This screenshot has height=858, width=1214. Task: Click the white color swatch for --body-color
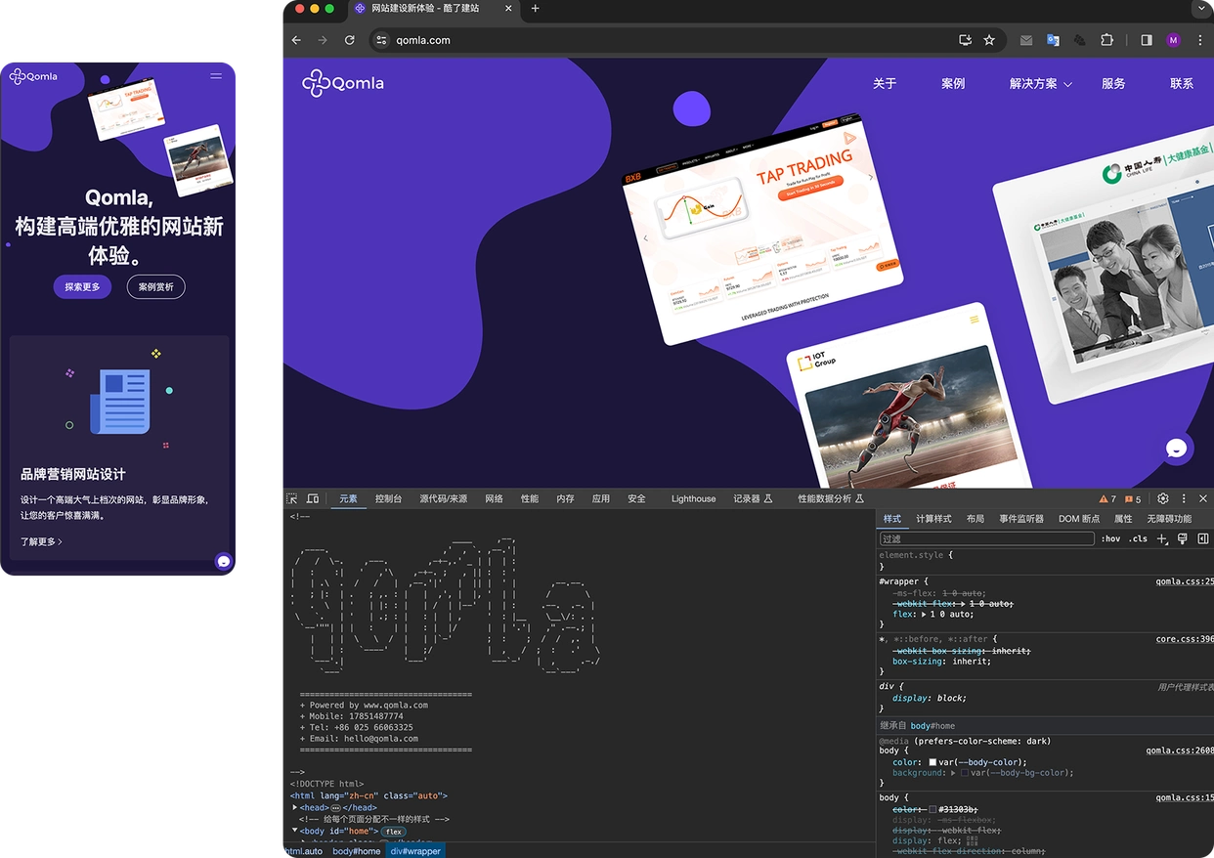pos(932,762)
